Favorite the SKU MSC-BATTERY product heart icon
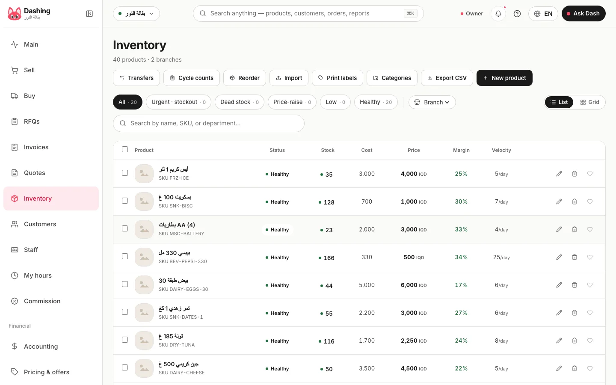 point(590,229)
